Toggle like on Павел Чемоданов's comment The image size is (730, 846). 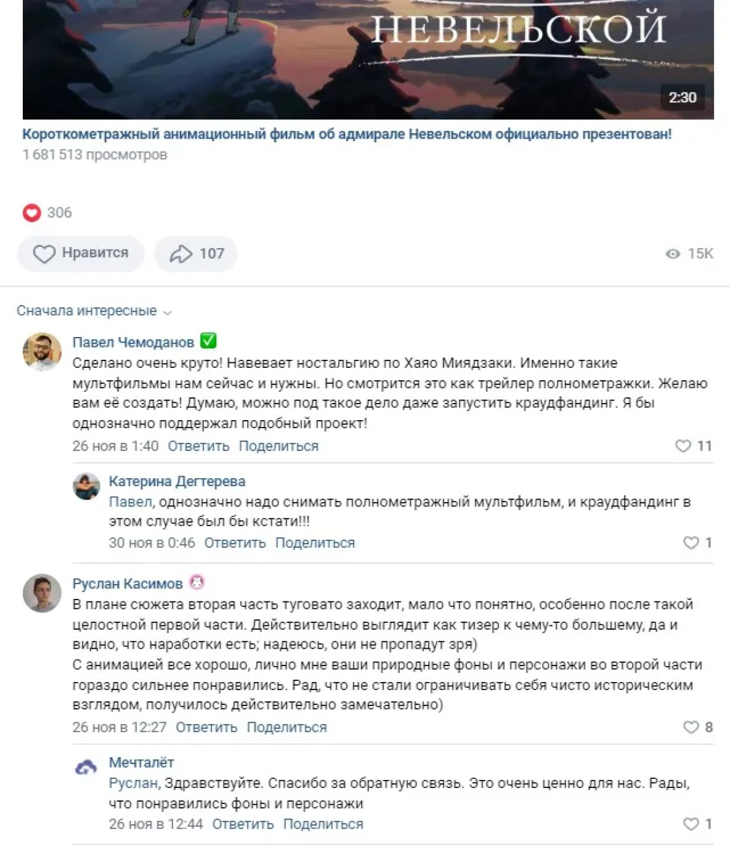[683, 446]
